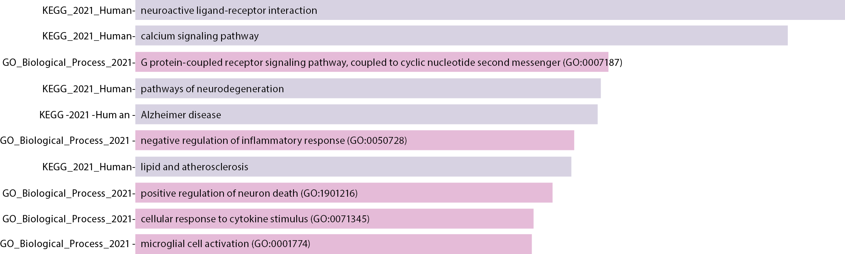
Task: Select the pathways of neurodegeneration bar
Action: pos(368,89)
